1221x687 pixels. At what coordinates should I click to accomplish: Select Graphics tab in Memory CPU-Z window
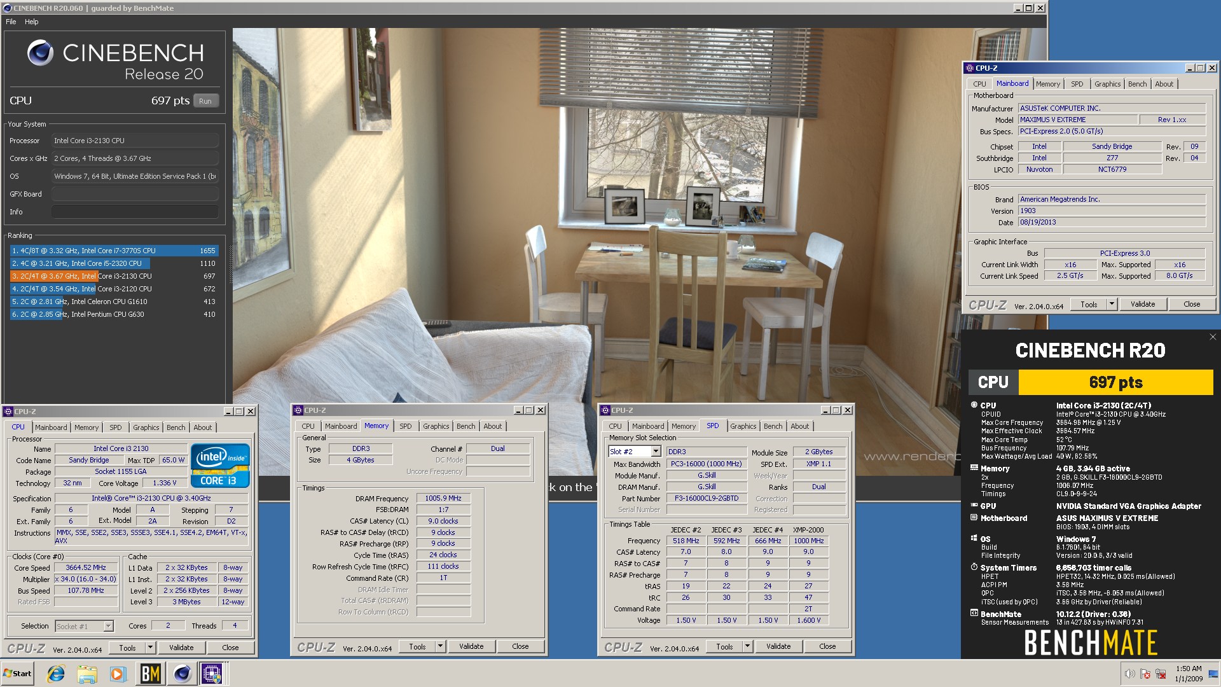[x=436, y=426]
